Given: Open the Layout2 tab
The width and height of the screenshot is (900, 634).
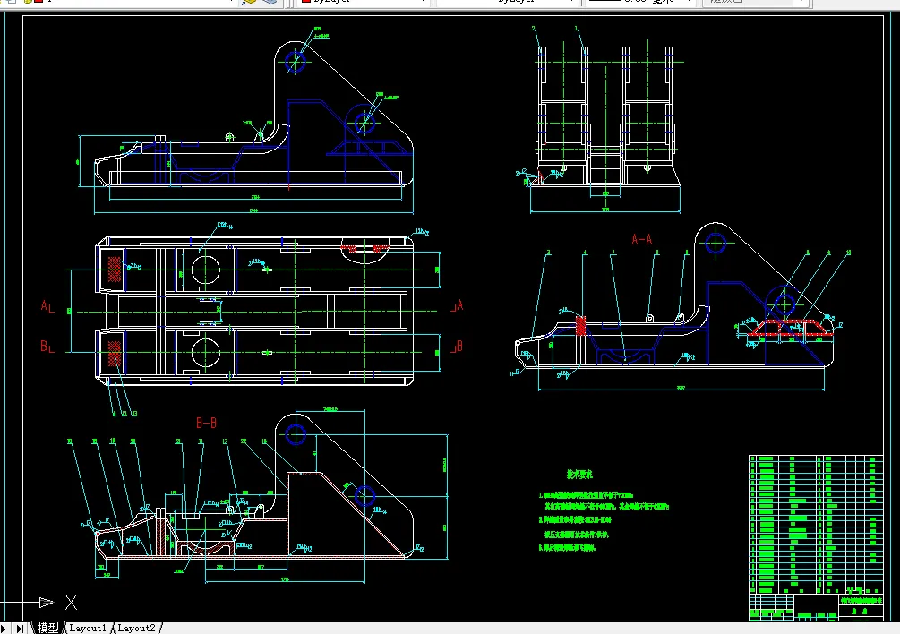Looking at the screenshot, I should [136, 628].
